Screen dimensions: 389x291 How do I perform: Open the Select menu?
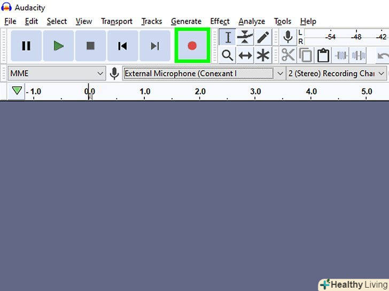[x=57, y=21]
